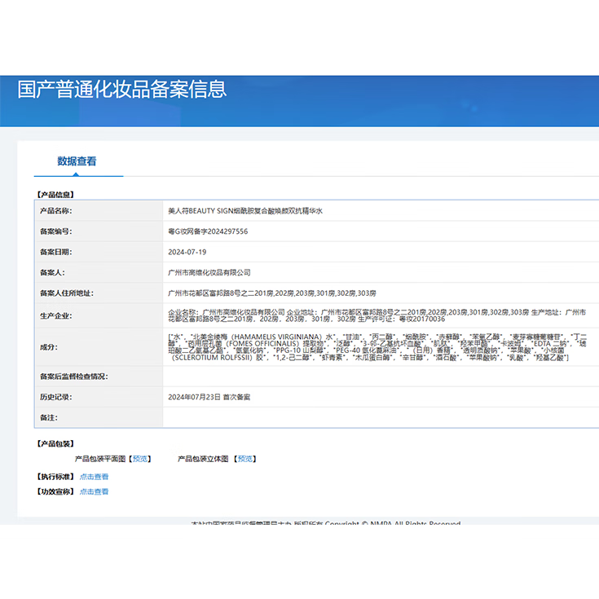Click the 备案后监督检查情况 row label
This screenshot has width=599, height=599.
(x=74, y=377)
